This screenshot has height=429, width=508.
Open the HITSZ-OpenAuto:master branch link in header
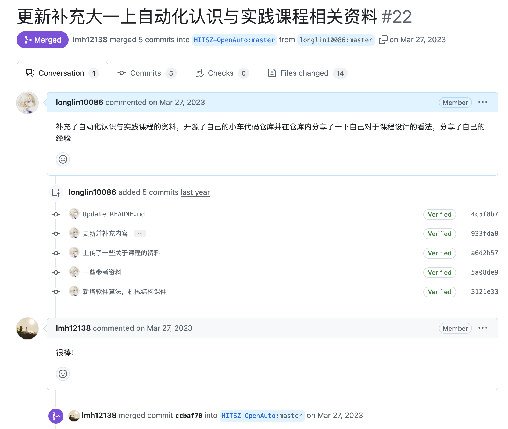coord(234,40)
